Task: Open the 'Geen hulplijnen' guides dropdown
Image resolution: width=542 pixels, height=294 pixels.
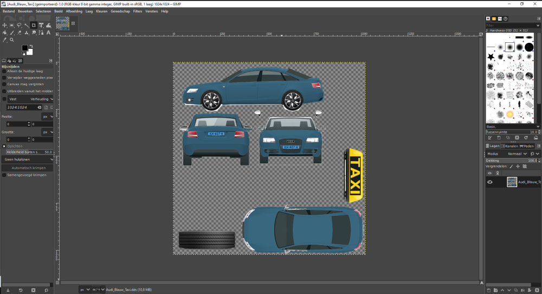Action: click(29, 160)
